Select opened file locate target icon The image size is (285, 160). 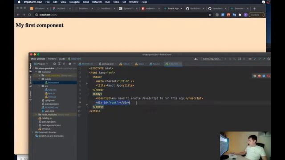click(54, 64)
